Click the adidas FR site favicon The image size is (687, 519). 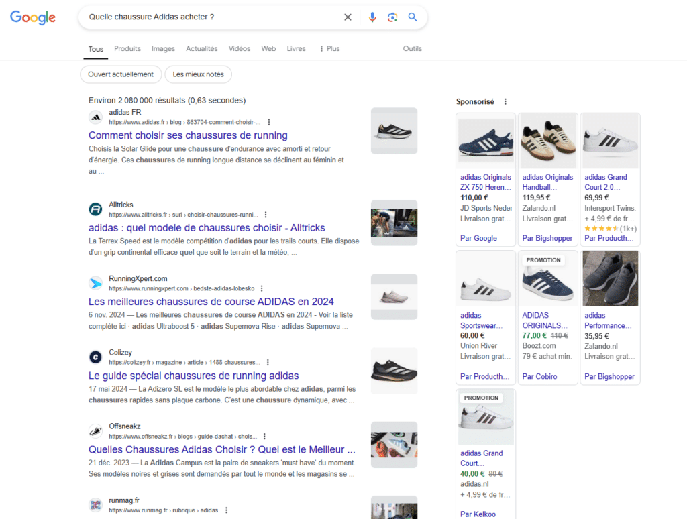tap(95, 117)
